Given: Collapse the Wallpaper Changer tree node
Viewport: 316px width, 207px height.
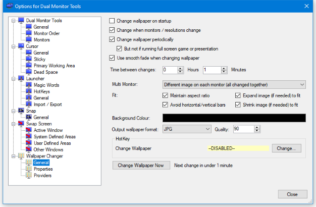Looking at the screenshot, I should (x=14, y=156).
